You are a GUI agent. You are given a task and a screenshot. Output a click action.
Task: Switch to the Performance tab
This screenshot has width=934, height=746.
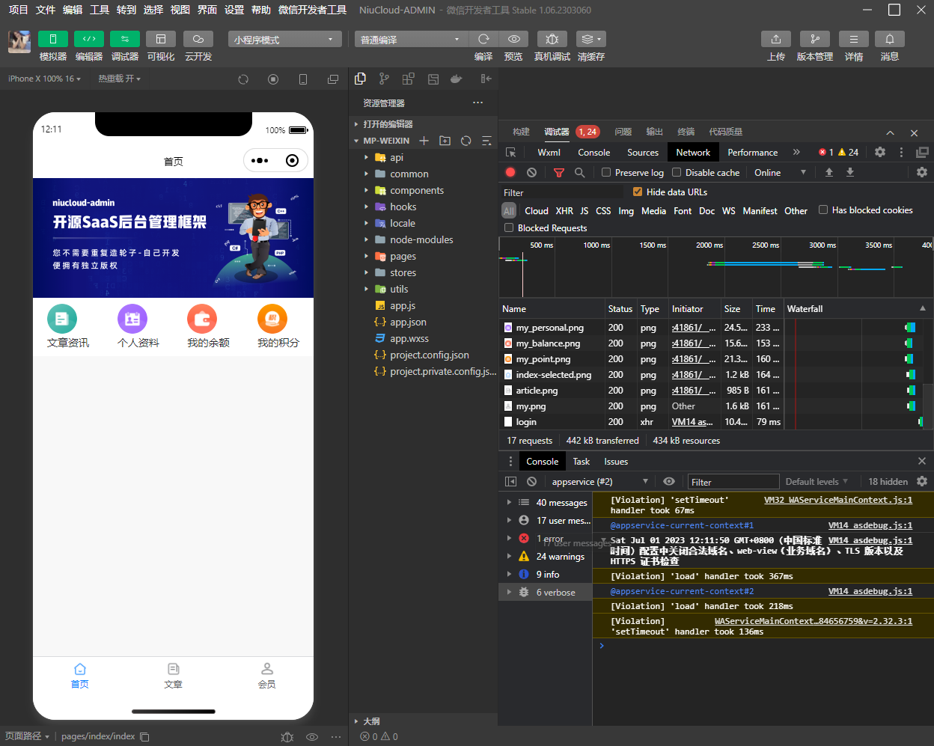(752, 152)
